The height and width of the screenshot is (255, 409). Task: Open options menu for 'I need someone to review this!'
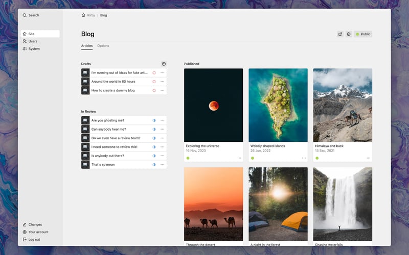(163, 147)
